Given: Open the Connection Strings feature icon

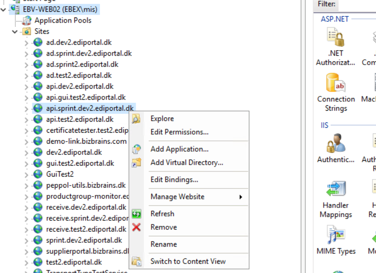Looking at the screenshot, I should (336, 83).
